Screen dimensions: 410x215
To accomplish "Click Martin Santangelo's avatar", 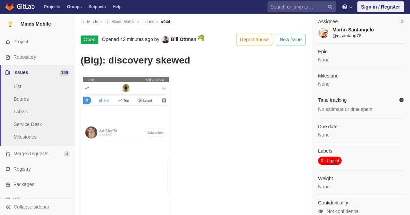I will pos(323,33).
